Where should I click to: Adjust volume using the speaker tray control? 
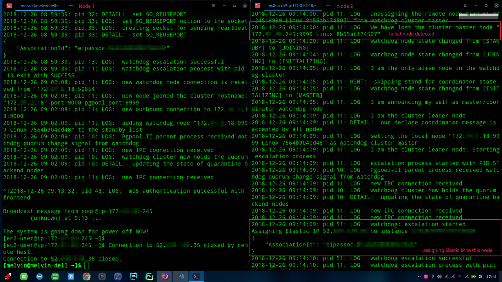440,277
